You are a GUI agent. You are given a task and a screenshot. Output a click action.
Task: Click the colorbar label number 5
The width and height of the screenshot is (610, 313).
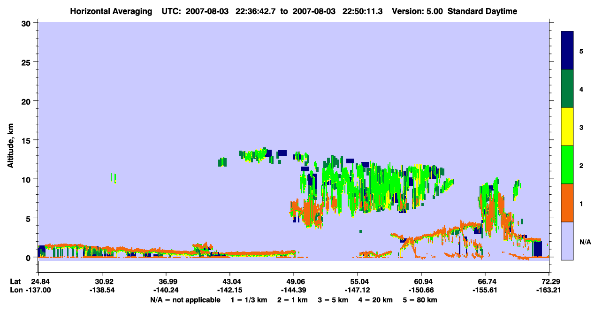coord(581,51)
